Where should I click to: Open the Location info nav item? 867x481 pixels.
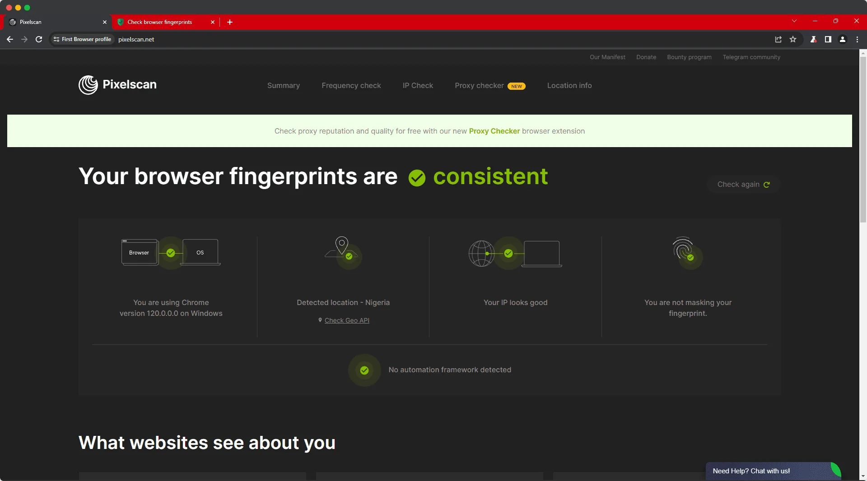tap(569, 86)
